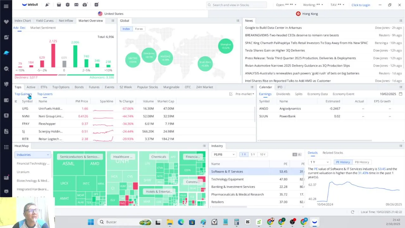Switch to Market Sentiment view
Viewport: 405px width, 228px height.
pos(43,28)
